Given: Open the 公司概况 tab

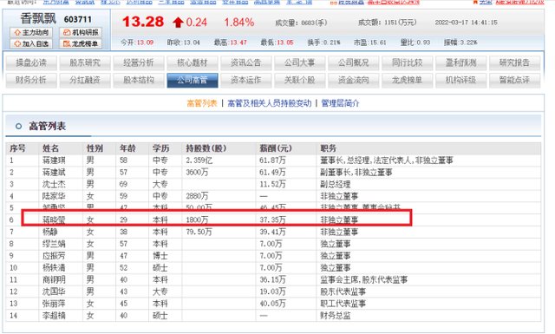Looking at the screenshot, I should [354, 63].
